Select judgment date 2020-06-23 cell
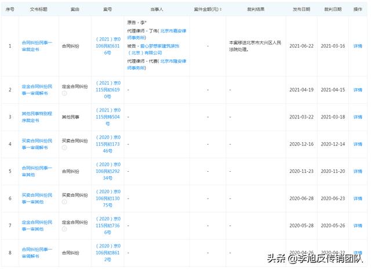This screenshot has width=371, height=271. (333, 198)
